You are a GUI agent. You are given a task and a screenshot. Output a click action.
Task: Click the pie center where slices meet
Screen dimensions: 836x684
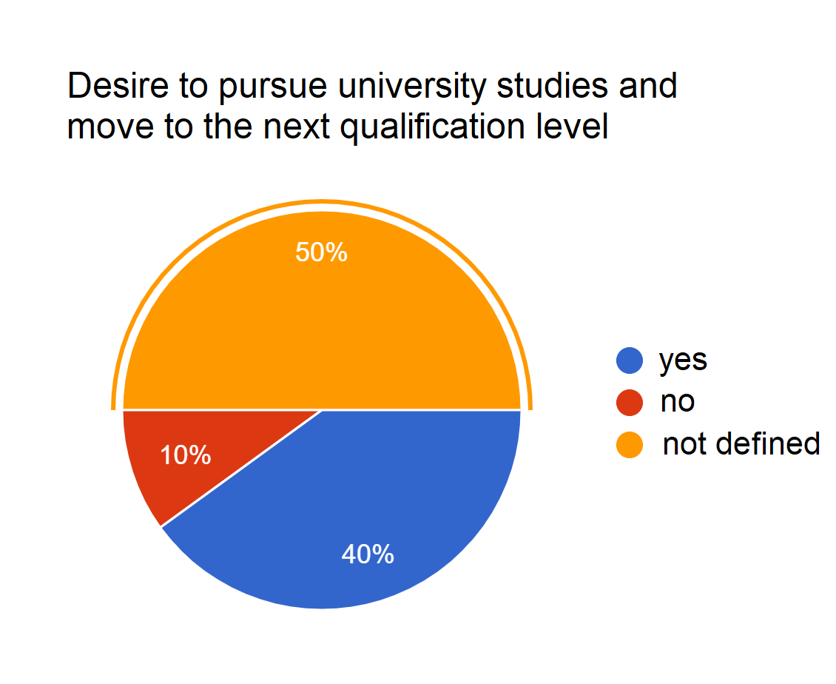(x=322, y=409)
